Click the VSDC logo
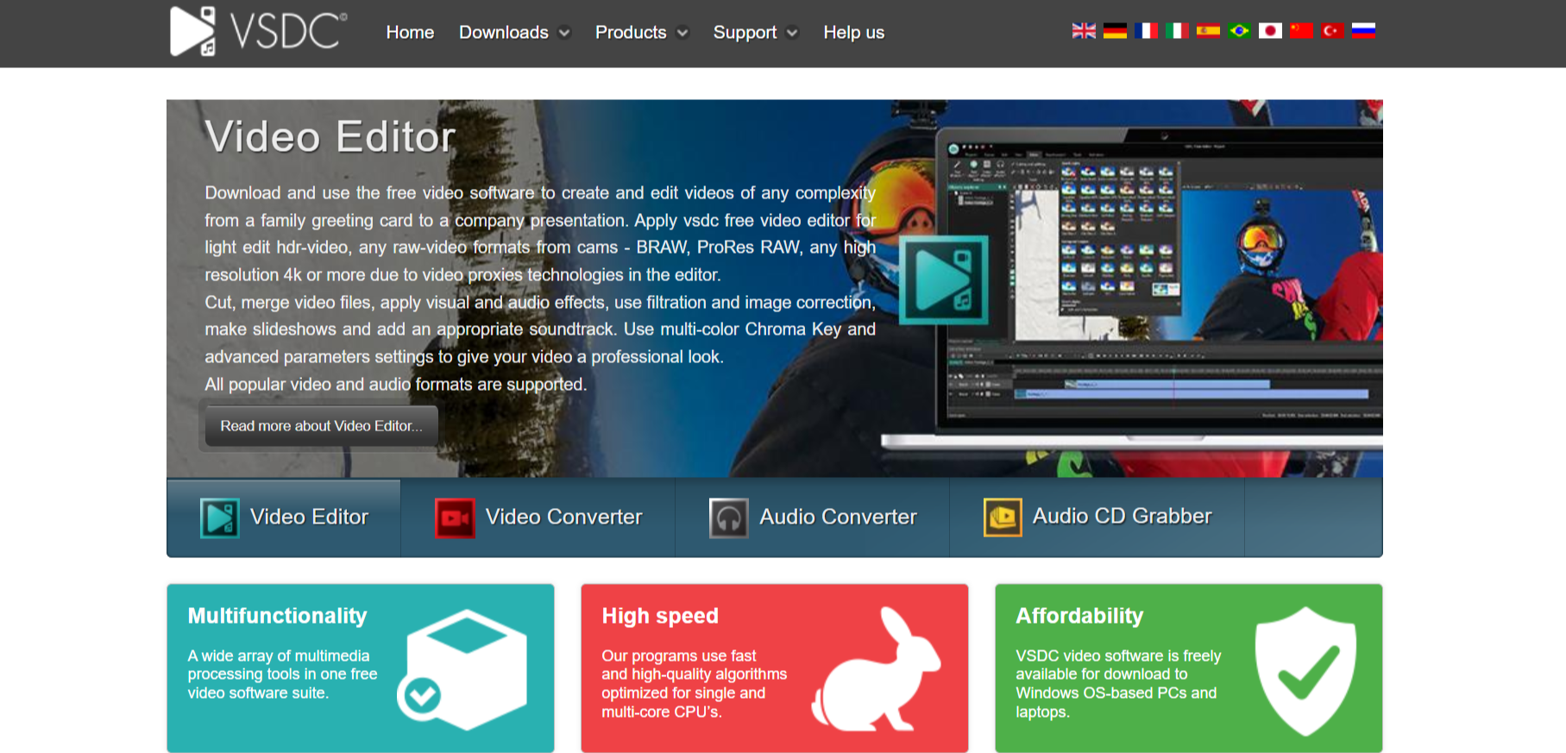 tap(259, 31)
